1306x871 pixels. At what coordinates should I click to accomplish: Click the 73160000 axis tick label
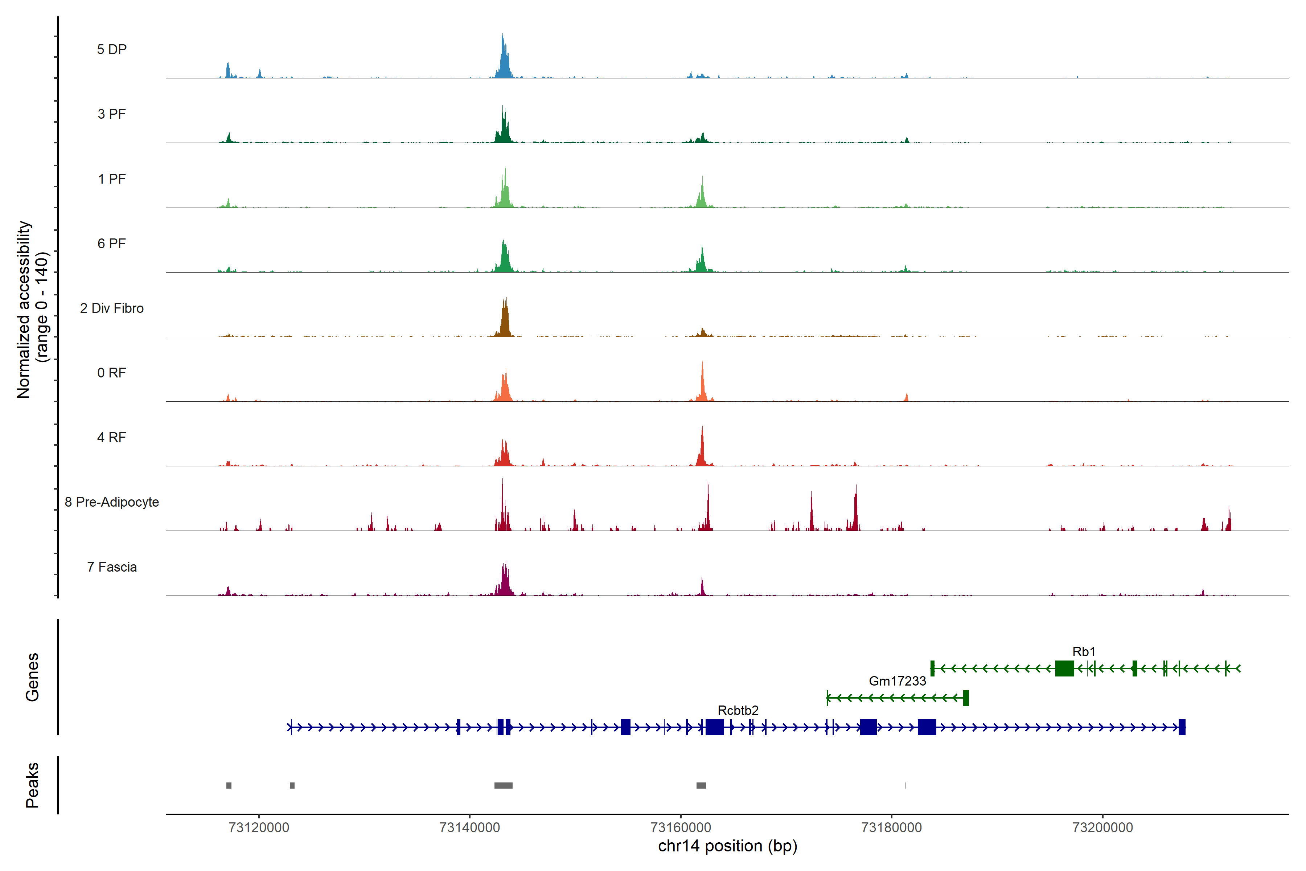coord(680,827)
